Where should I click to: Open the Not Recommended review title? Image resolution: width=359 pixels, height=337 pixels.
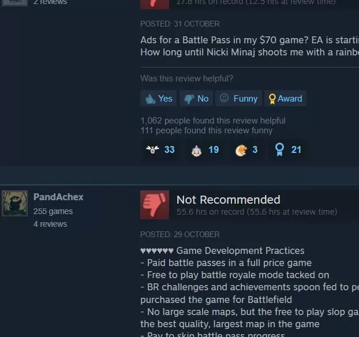click(228, 200)
